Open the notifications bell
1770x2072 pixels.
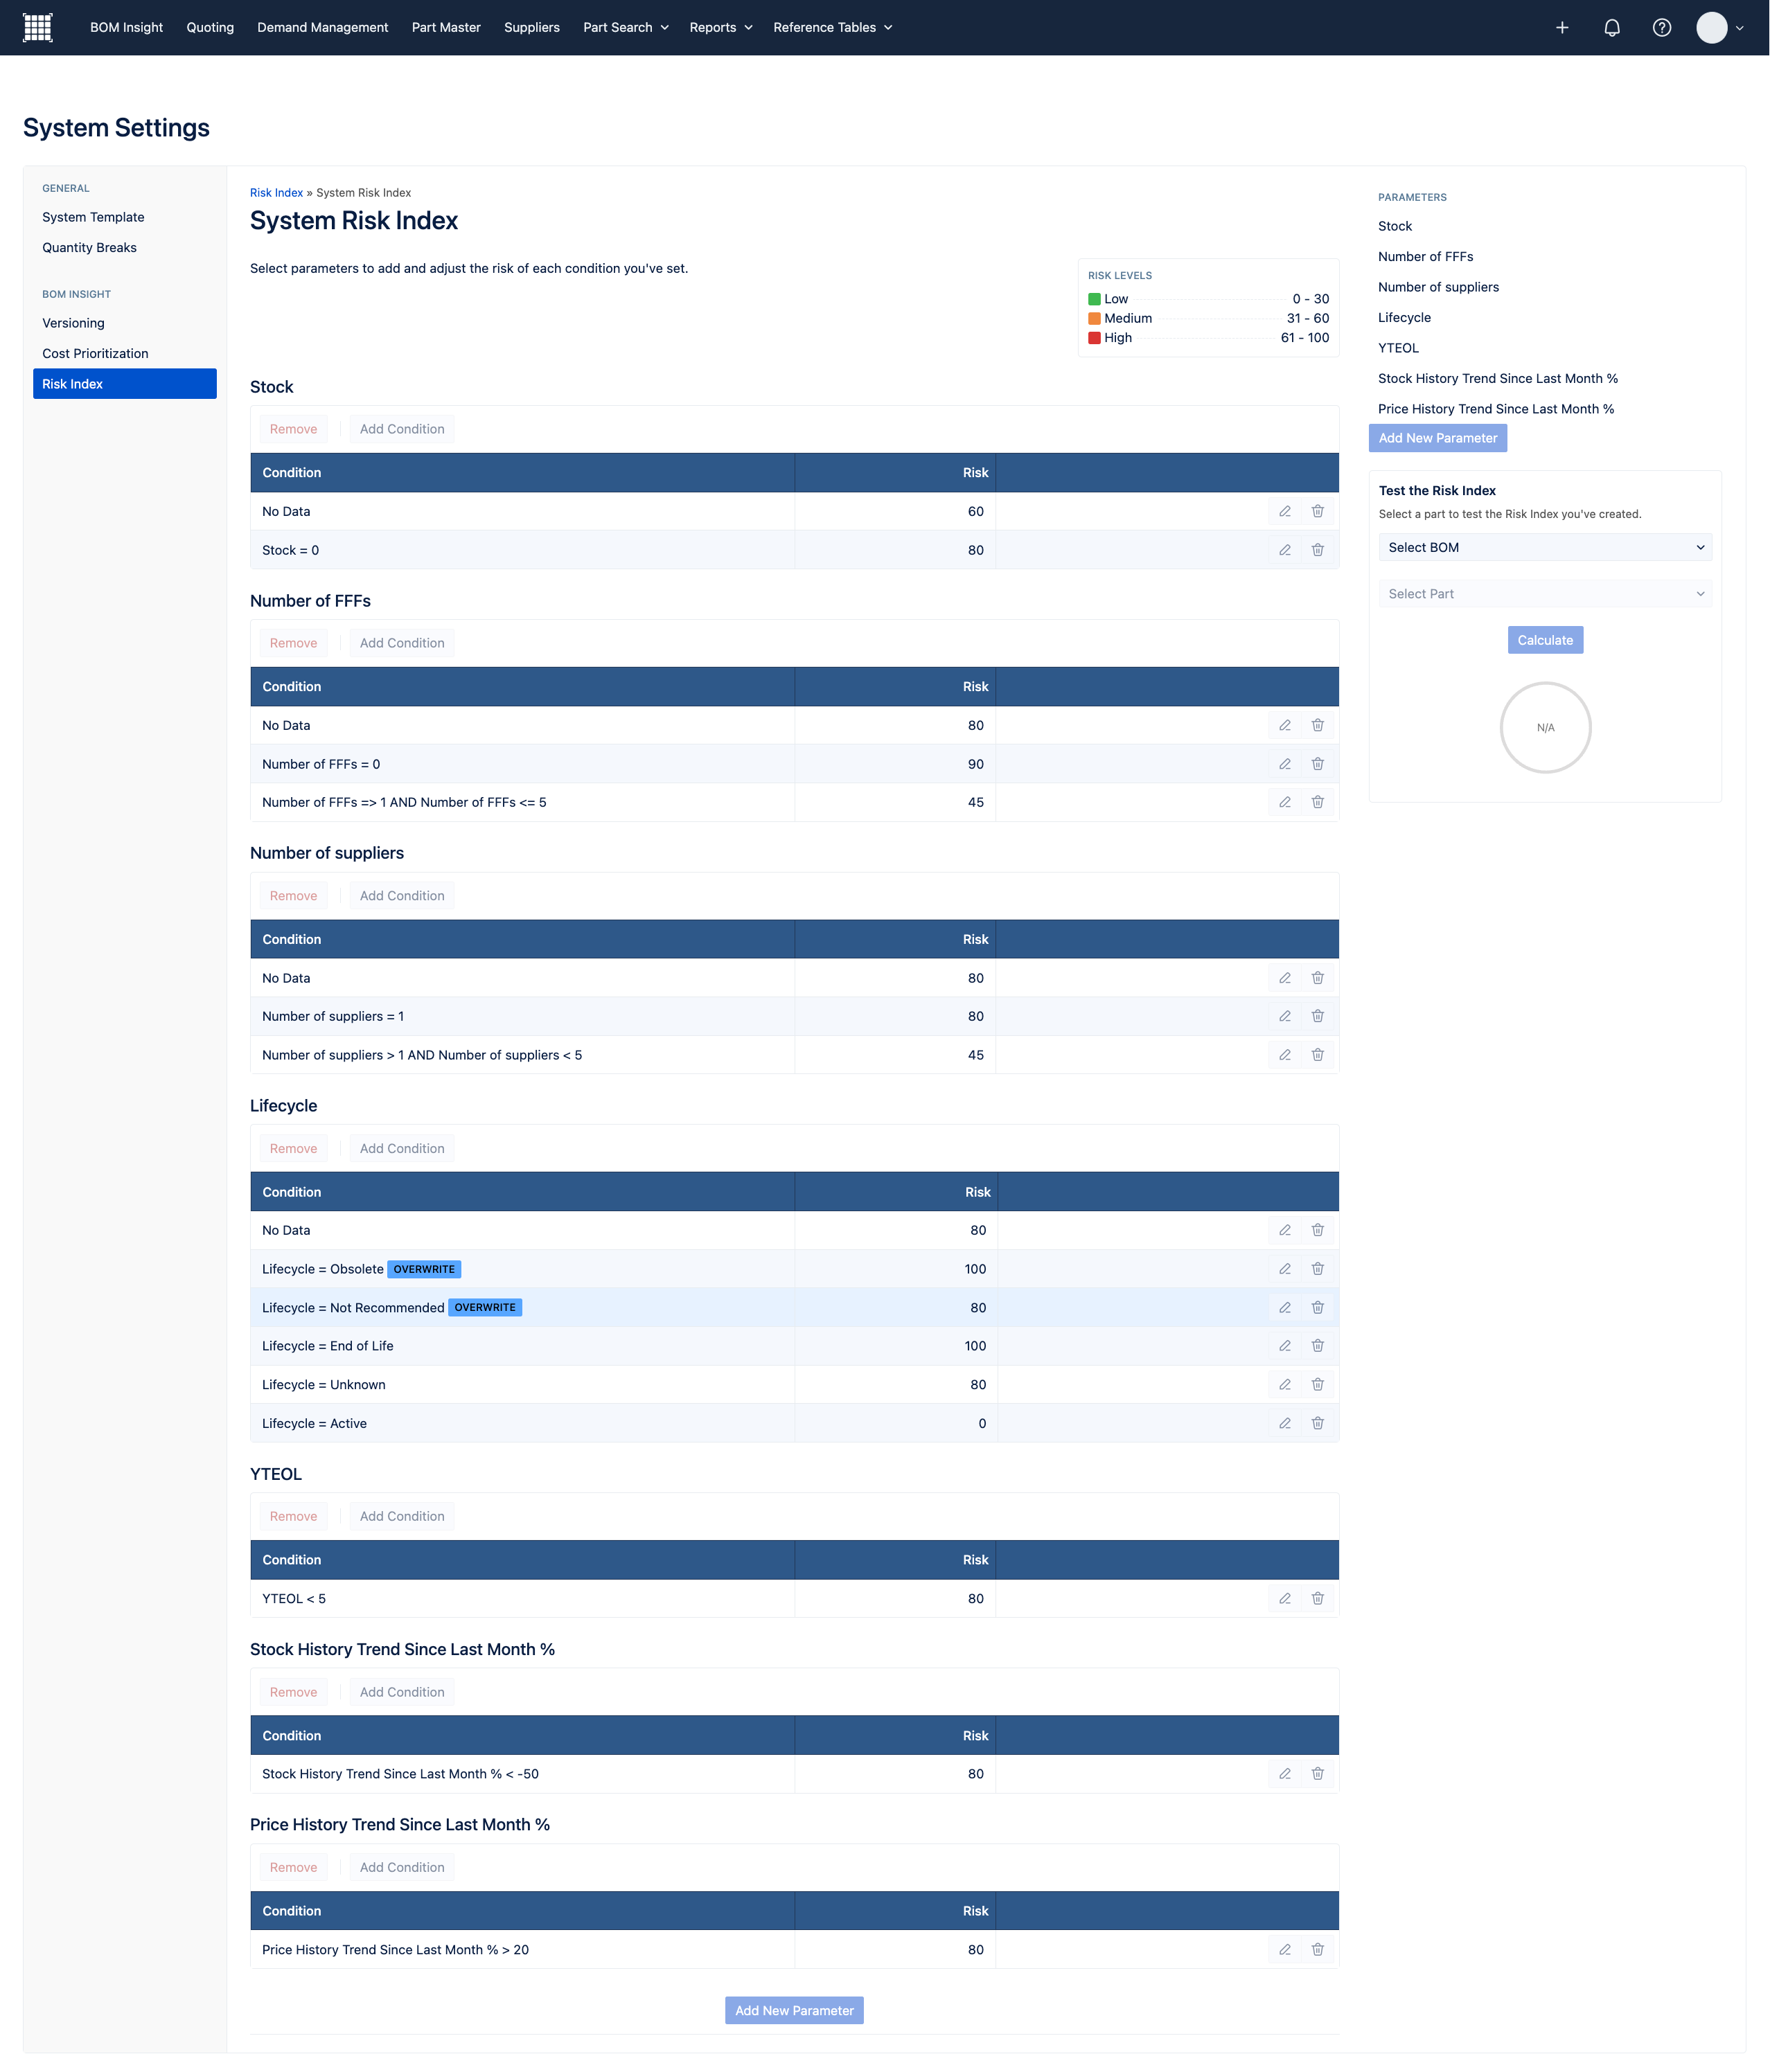(1612, 28)
